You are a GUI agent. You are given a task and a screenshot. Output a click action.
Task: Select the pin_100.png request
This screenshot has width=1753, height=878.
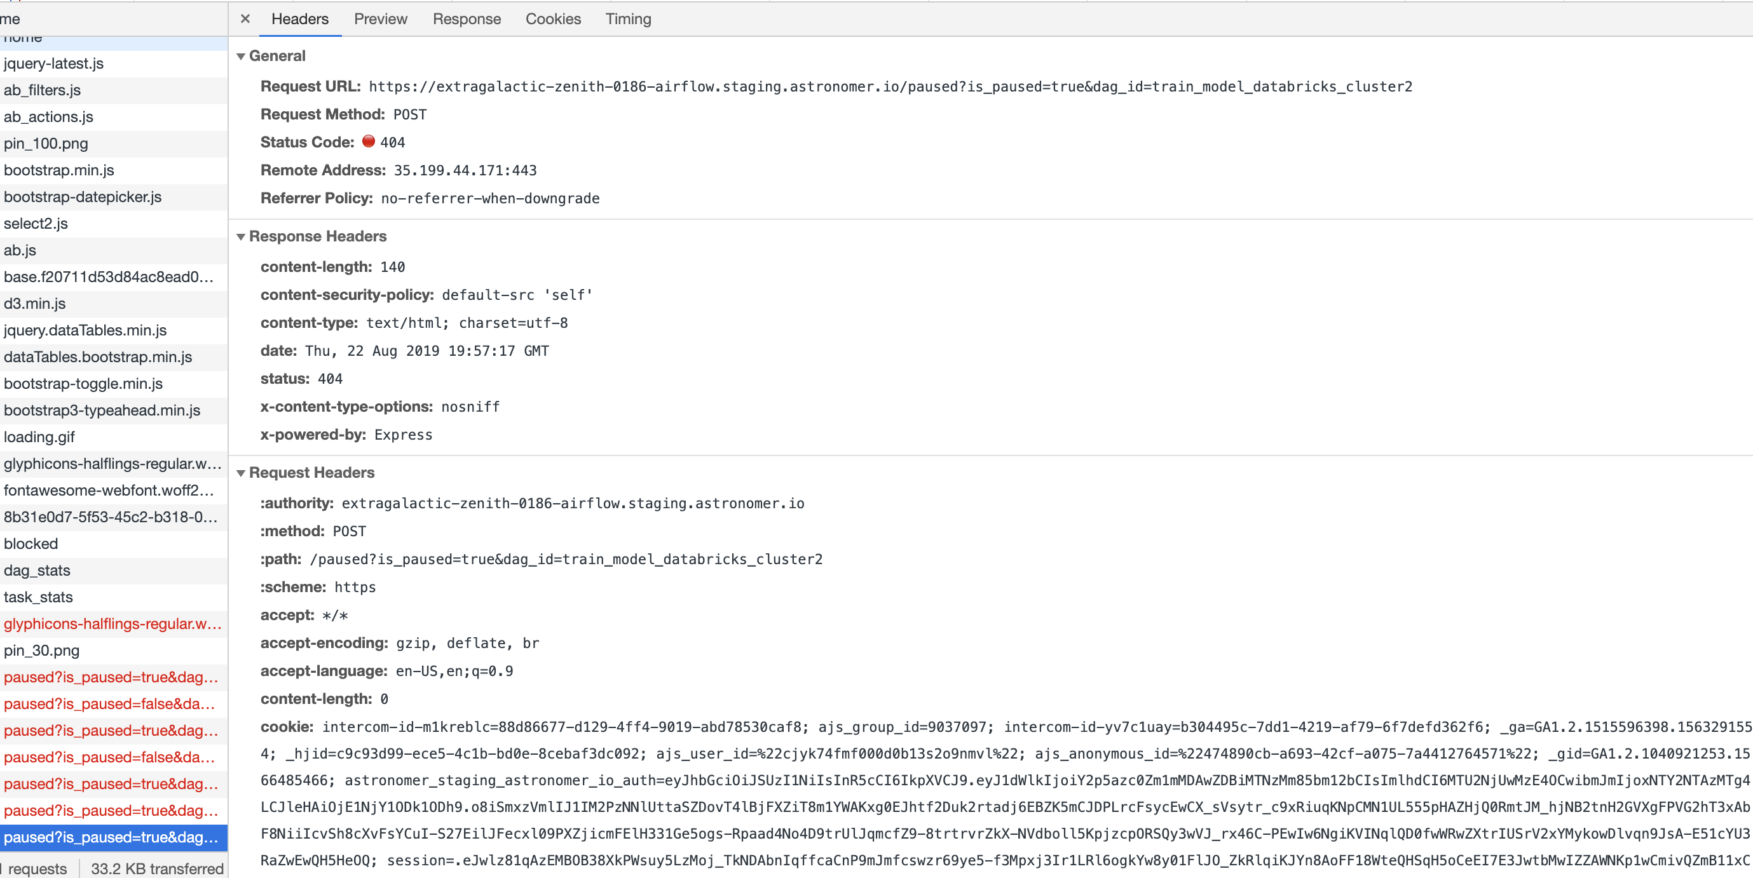(46, 144)
